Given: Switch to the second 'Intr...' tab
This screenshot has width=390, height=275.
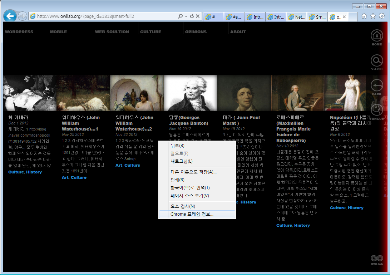Looking at the screenshot, I should click(x=276, y=17).
